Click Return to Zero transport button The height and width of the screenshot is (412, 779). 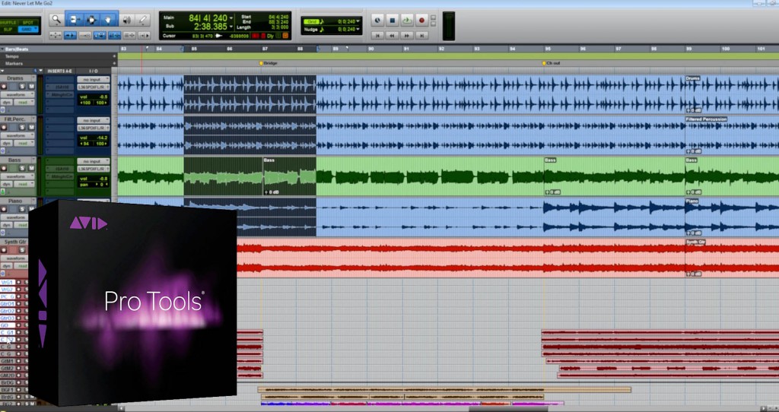(x=377, y=35)
